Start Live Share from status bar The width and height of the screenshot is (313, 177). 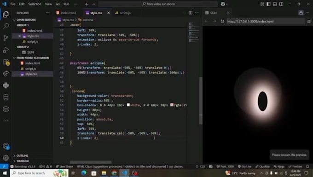click(64, 166)
